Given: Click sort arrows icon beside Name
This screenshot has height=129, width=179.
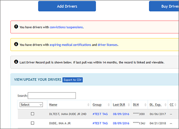Looking at the screenshot, I should tap(88, 105).
